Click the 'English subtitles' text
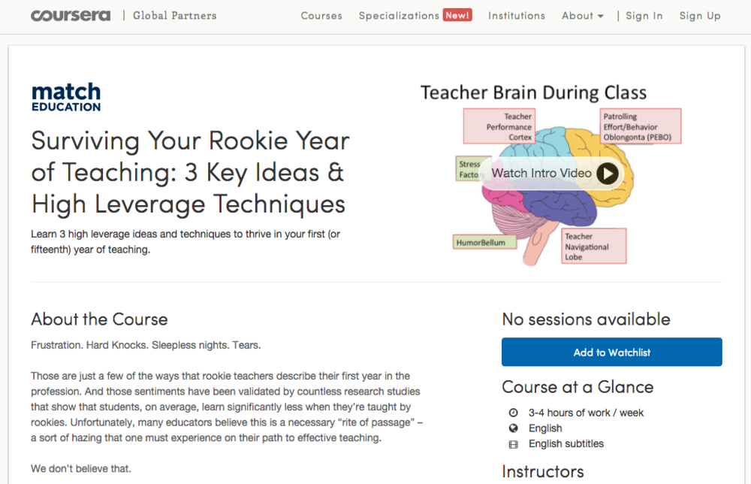This screenshot has height=484, width=751. coord(566,443)
